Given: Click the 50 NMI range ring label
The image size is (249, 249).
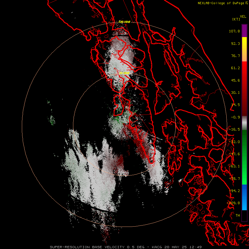Looking at the screenshot, I should click(124, 73).
